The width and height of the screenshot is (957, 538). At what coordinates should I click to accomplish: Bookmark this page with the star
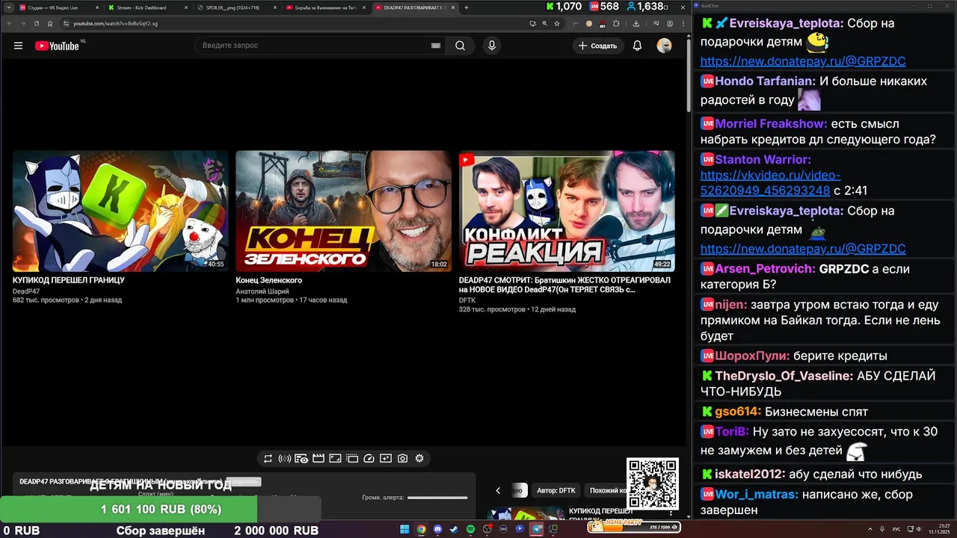(556, 23)
